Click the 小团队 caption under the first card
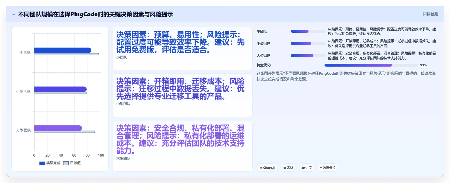 click(x=121, y=57)
